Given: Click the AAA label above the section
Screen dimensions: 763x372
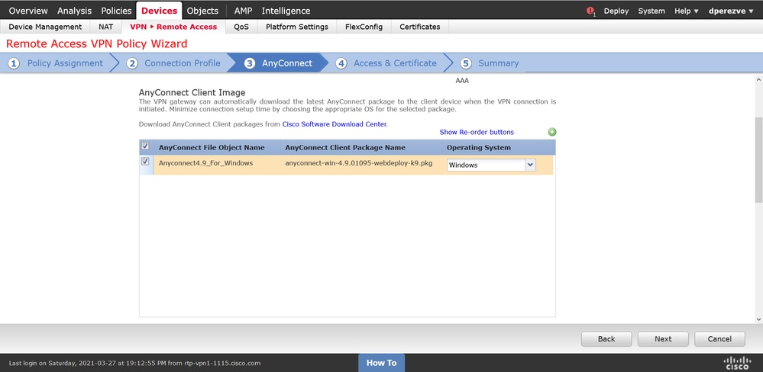Looking at the screenshot, I should tap(462, 81).
